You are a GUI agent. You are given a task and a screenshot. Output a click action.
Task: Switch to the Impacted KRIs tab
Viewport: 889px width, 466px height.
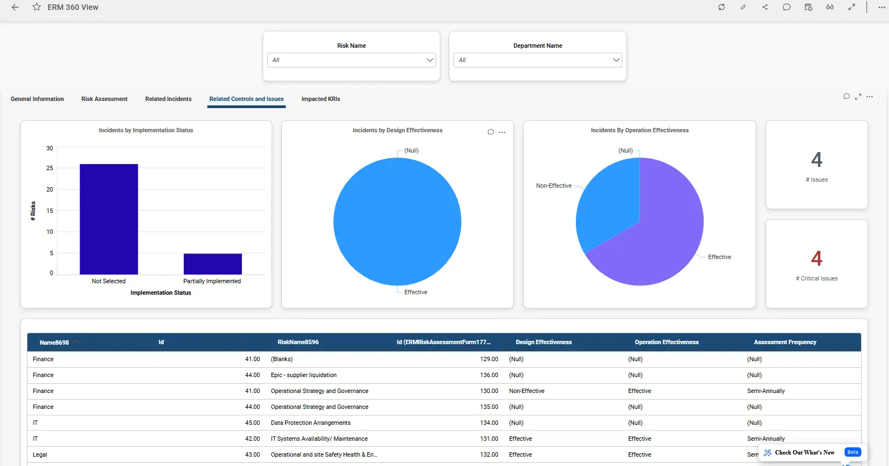point(321,99)
